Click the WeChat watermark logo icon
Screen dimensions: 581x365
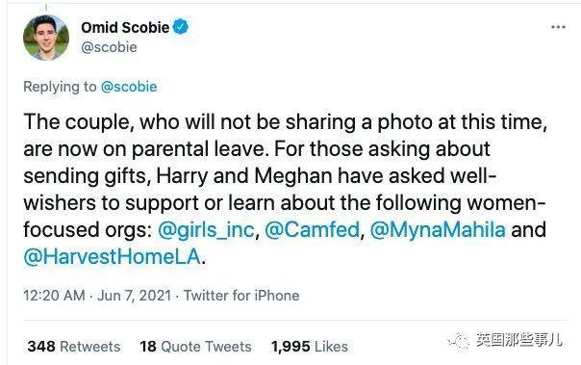click(458, 339)
